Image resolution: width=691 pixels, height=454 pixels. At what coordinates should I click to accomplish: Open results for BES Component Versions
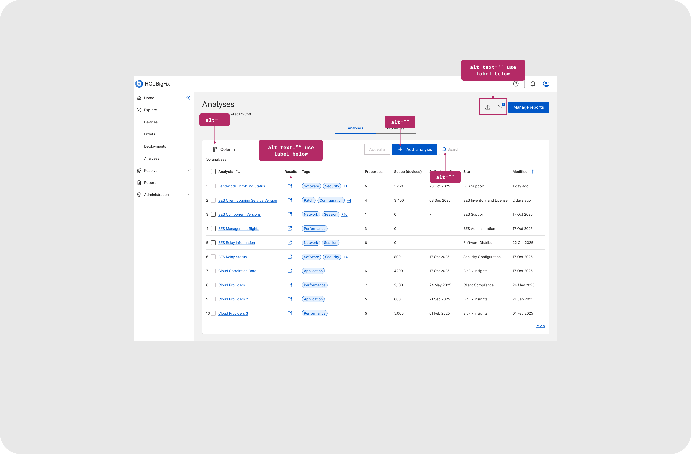click(x=289, y=214)
